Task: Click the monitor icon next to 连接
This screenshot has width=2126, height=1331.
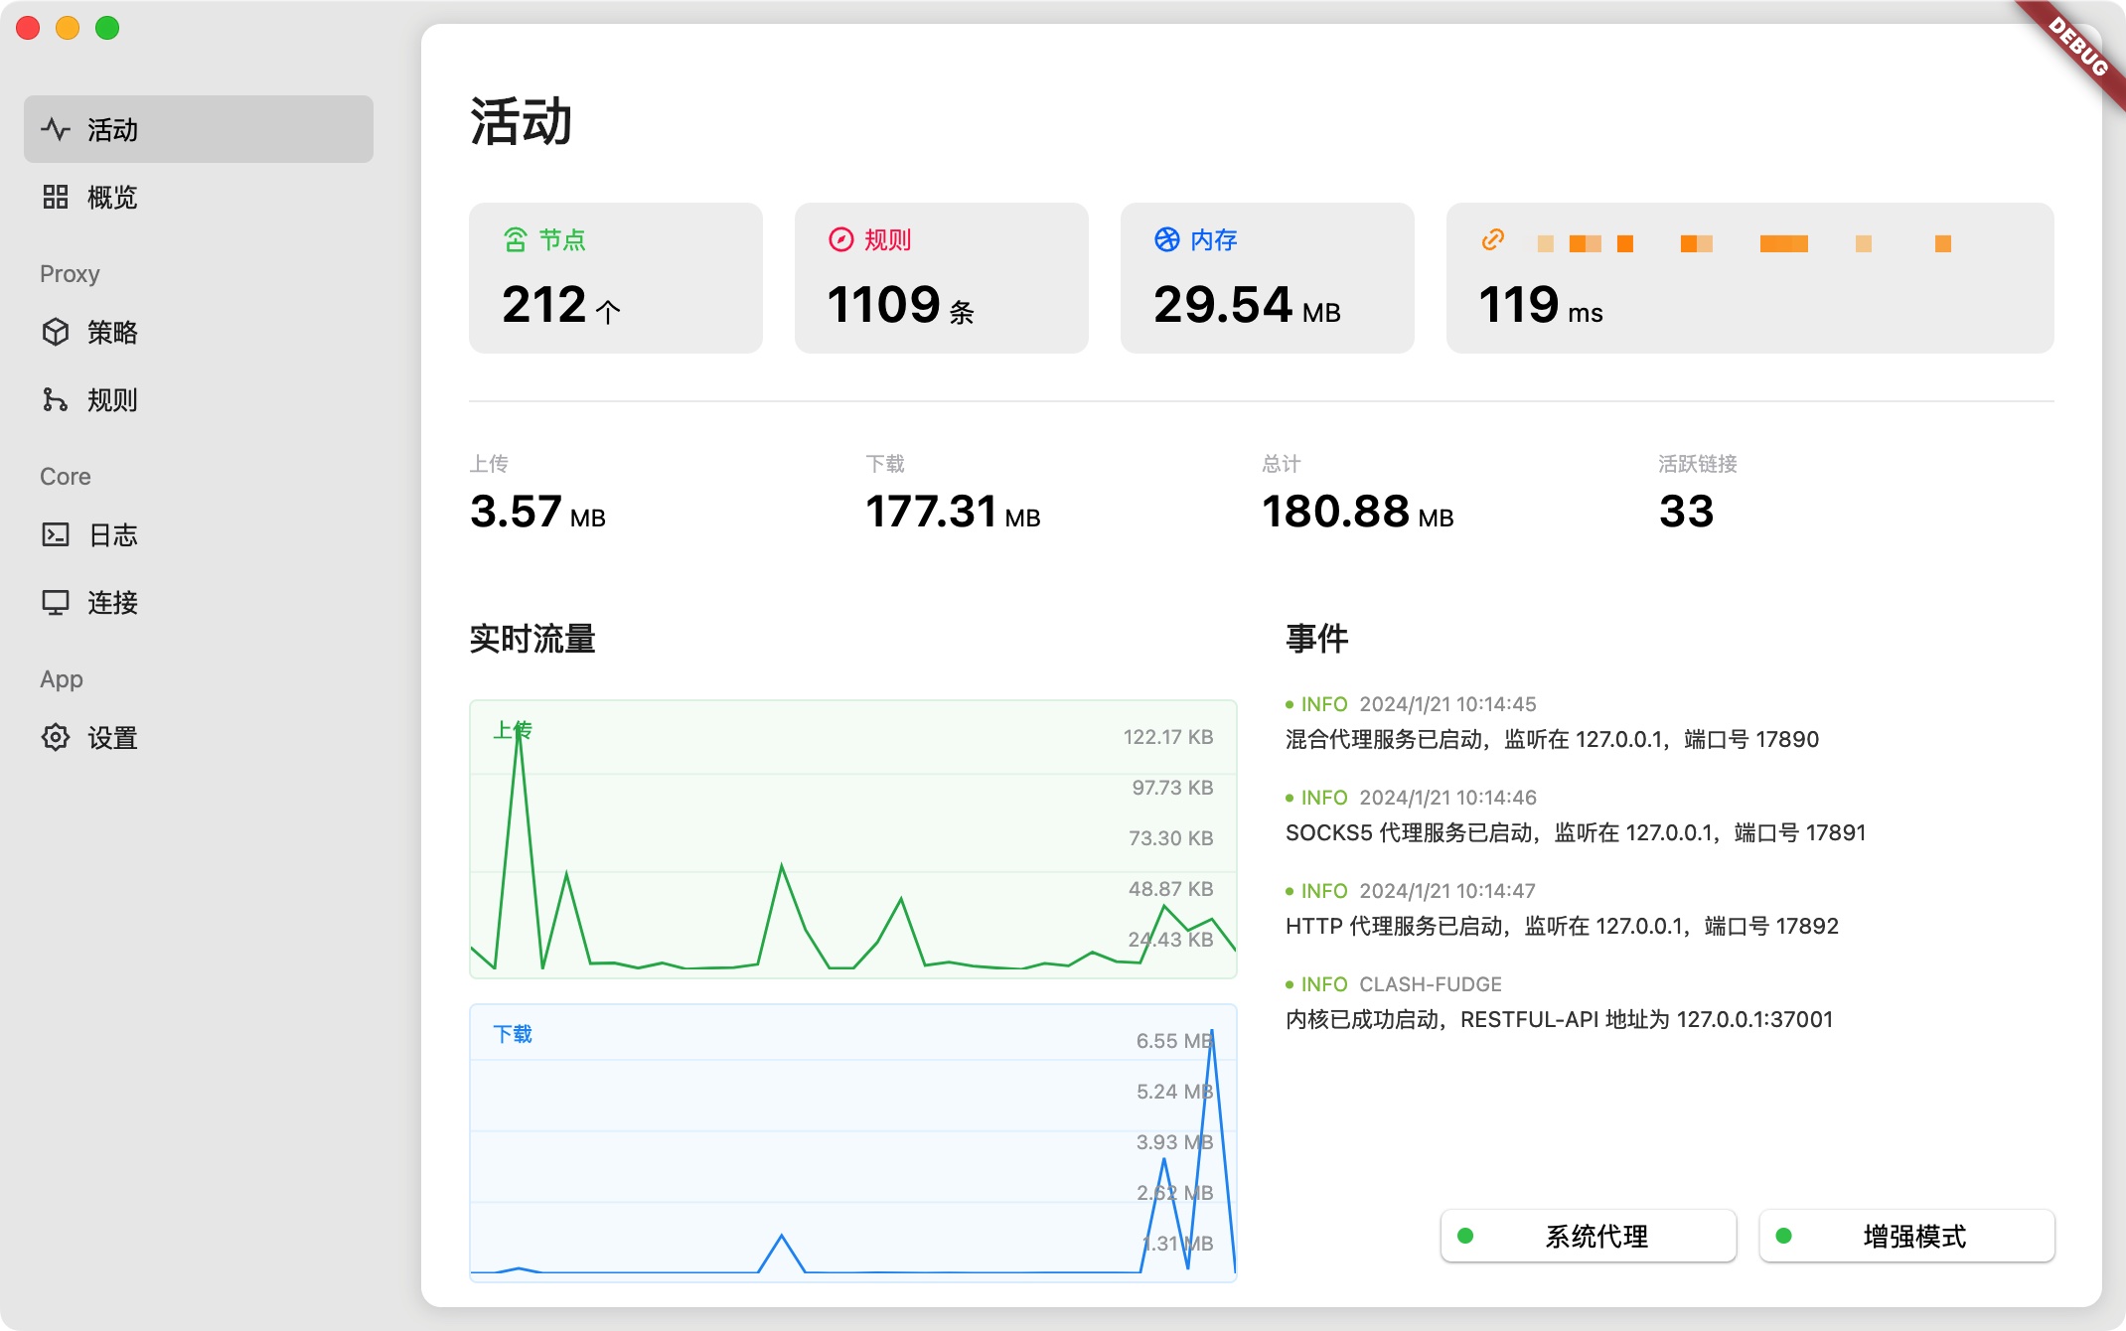Action: [x=56, y=602]
